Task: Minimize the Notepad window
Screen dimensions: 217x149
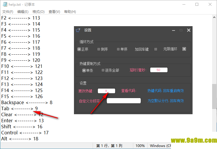Action: point(184,4)
